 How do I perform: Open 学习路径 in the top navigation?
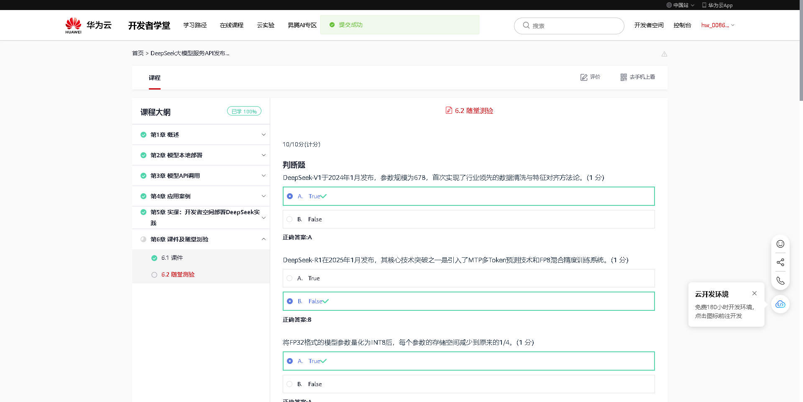pyautogui.click(x=195, y=25)
